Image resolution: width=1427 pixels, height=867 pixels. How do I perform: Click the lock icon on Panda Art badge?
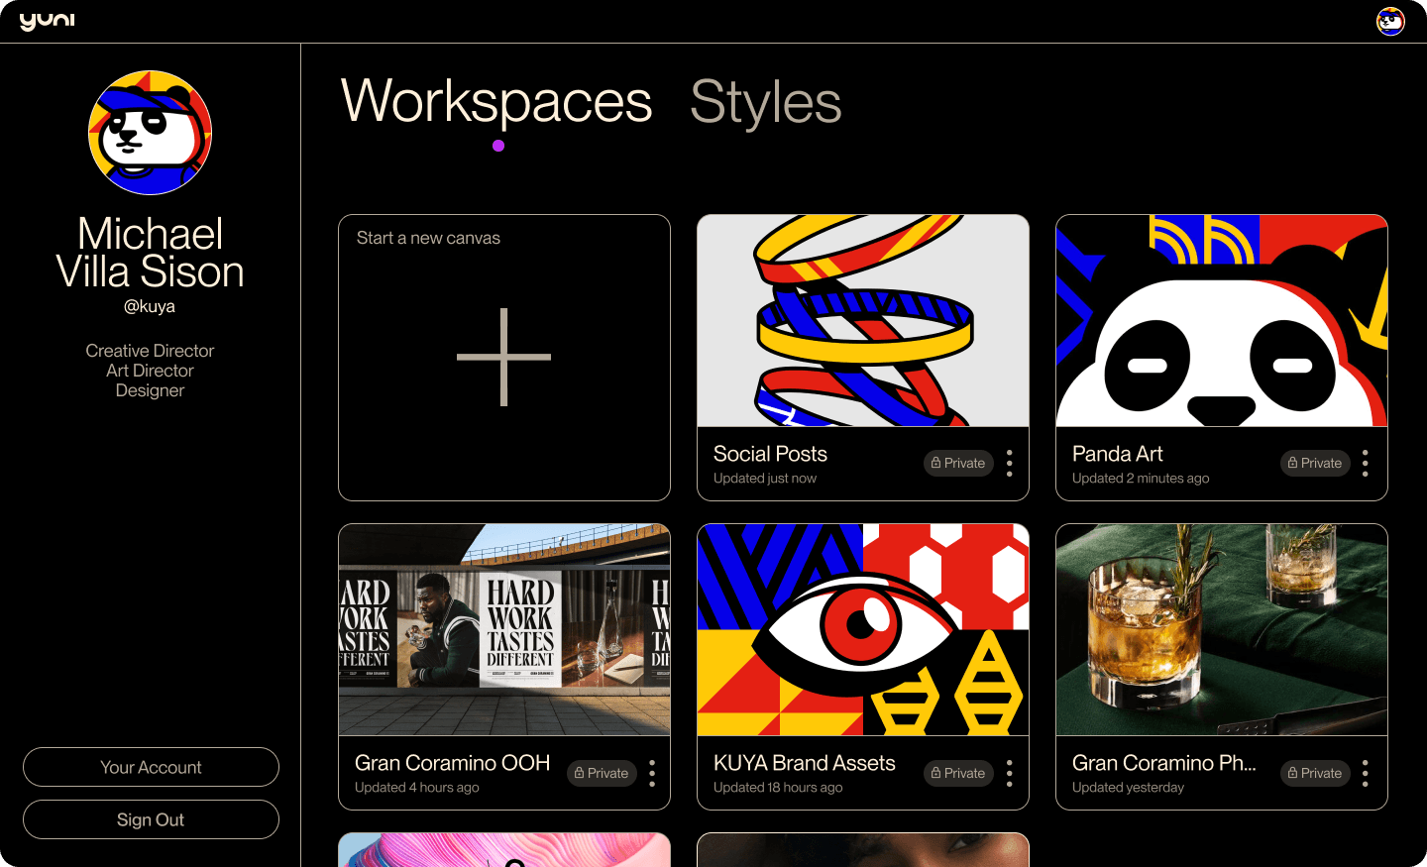coord(1294,463)
